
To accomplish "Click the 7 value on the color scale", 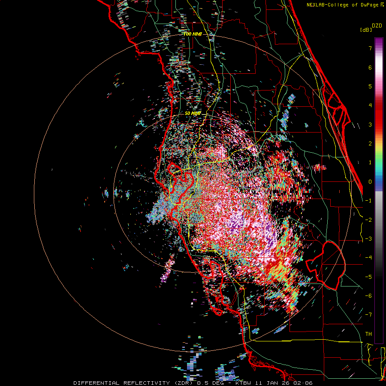I will point(370,48).
